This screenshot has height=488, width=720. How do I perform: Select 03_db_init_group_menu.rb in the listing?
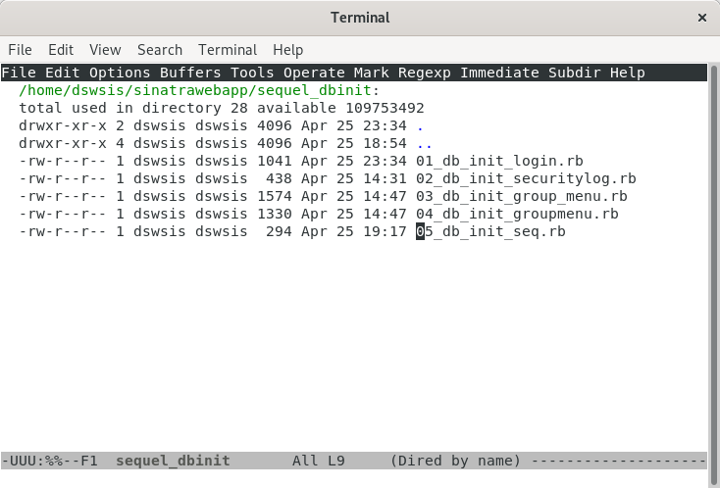(522, 196)
